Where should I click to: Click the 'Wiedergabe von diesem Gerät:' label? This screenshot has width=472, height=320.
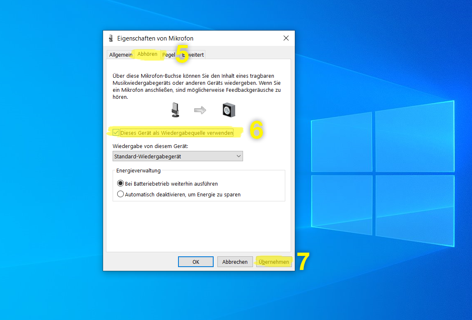(150, 146)
